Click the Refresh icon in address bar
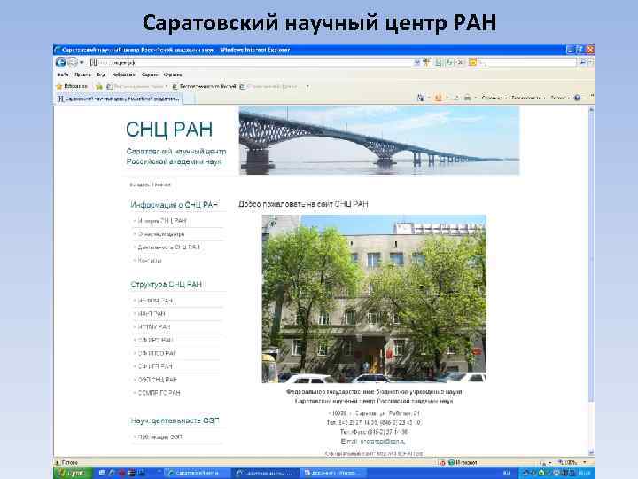Viewport: 638px width, 479px height. pos(449,62)
